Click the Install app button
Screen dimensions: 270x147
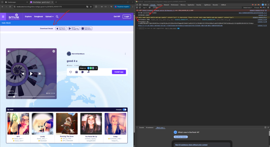click(x=119, y=72)
